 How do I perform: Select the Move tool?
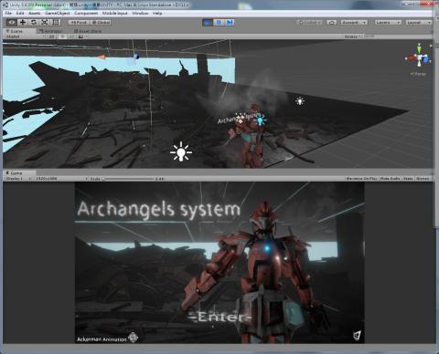coord(23,22)
